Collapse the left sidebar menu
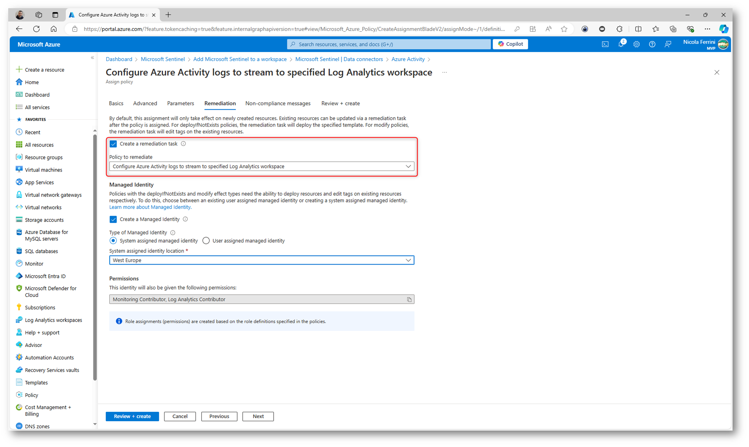 pos(92,58)
